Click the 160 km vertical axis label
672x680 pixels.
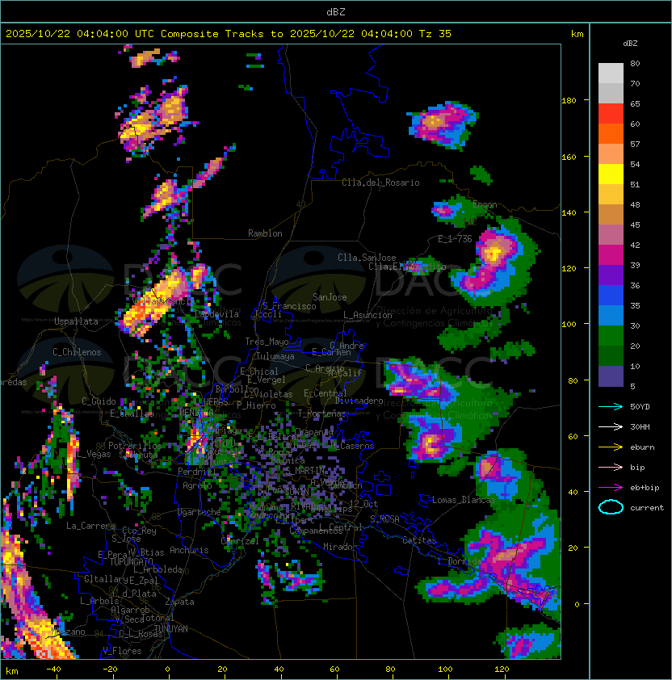(x=569, y=157)
